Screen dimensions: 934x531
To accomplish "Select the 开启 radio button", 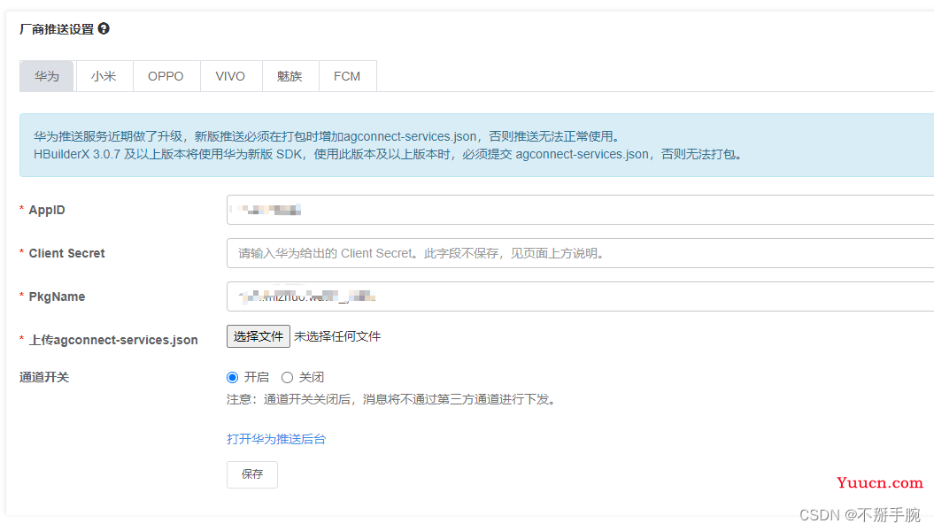I will coord(232,377).
